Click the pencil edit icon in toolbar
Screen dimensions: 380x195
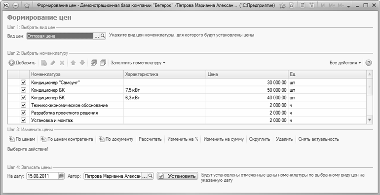click(x=53, y=63)
